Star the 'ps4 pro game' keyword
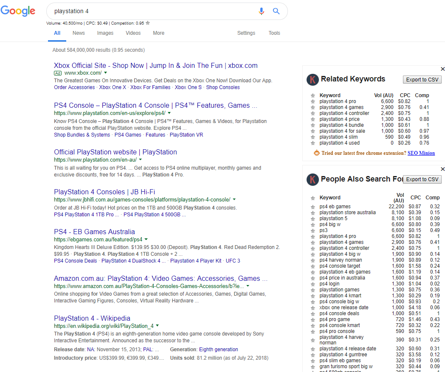The height and width of the screenshot is (372, 445). pyautogui.click(x=313, y=320)
